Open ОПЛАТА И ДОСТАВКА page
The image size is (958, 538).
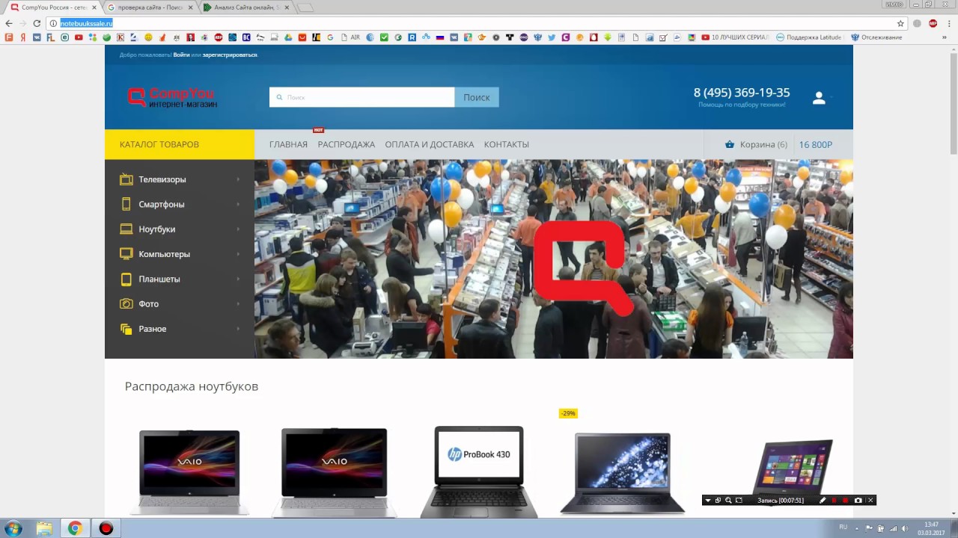[x=430, y=145]
